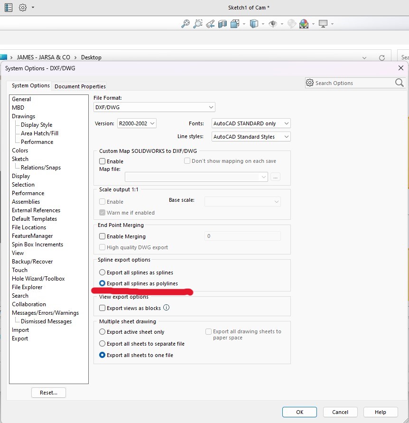This screenshot has height=423, width=409.
Task: Open the Fonts dropdown
Action: [x=251, y=123]
